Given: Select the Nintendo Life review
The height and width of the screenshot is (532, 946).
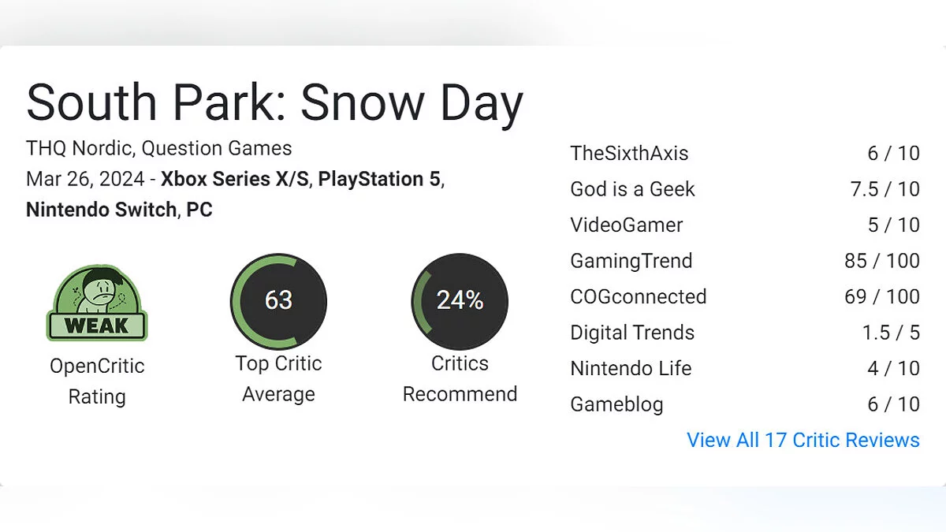Looking at the screenshot, I should pyautogui.click(x=631, y=368).
